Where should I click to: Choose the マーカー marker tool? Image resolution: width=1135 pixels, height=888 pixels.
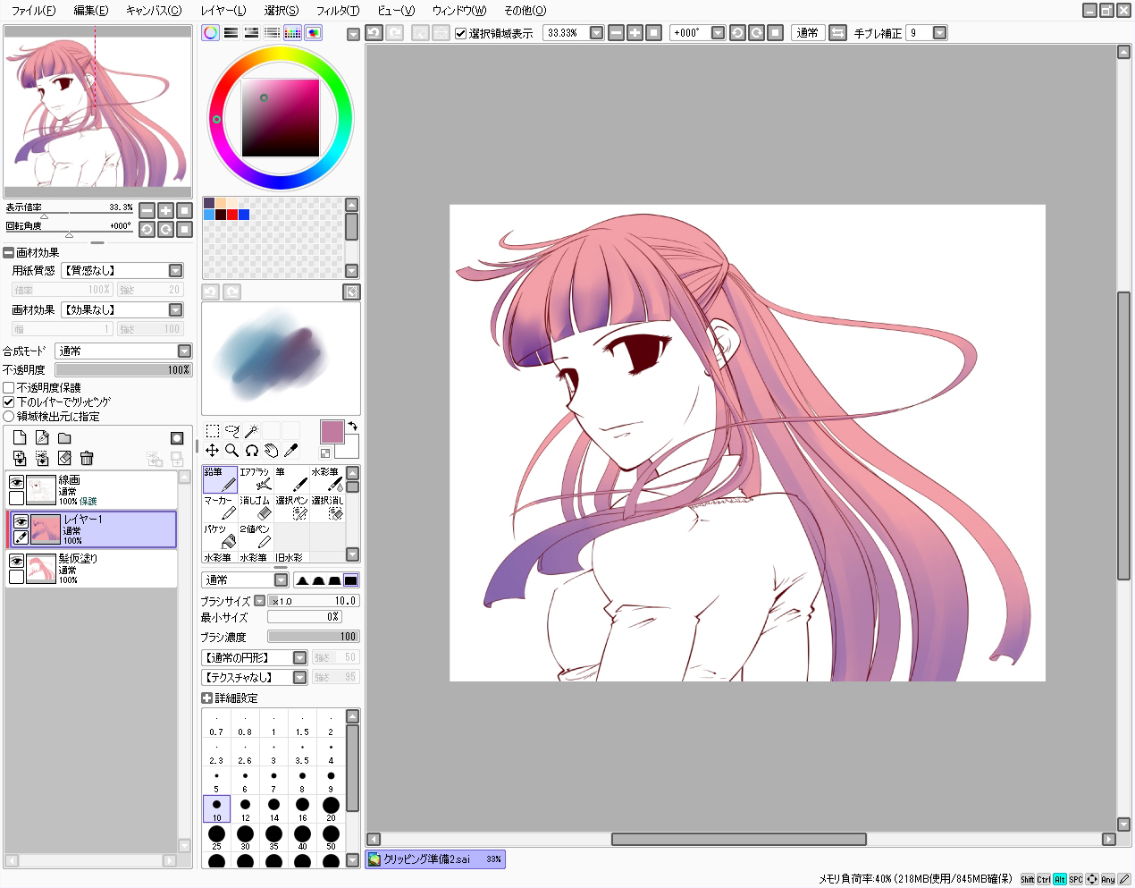click(x=220, y=508)
